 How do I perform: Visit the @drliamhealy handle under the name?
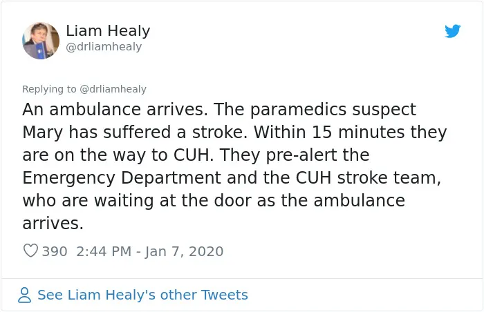pos(104,47)
